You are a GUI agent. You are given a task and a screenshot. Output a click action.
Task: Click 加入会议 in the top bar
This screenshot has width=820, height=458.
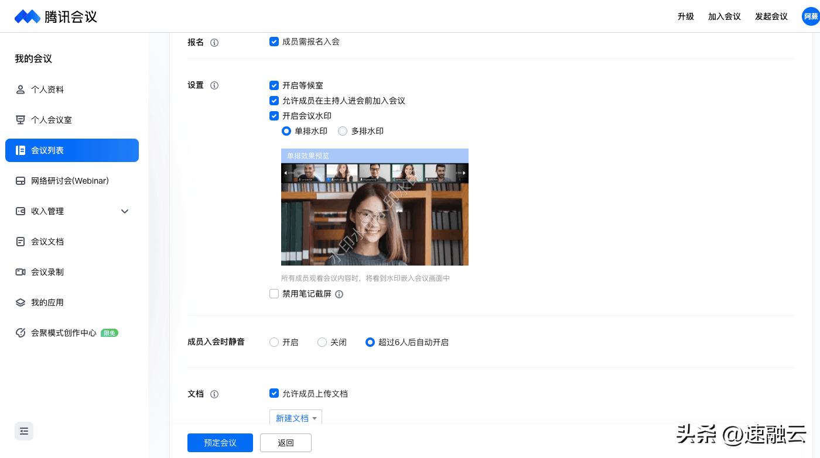point(725,16)
